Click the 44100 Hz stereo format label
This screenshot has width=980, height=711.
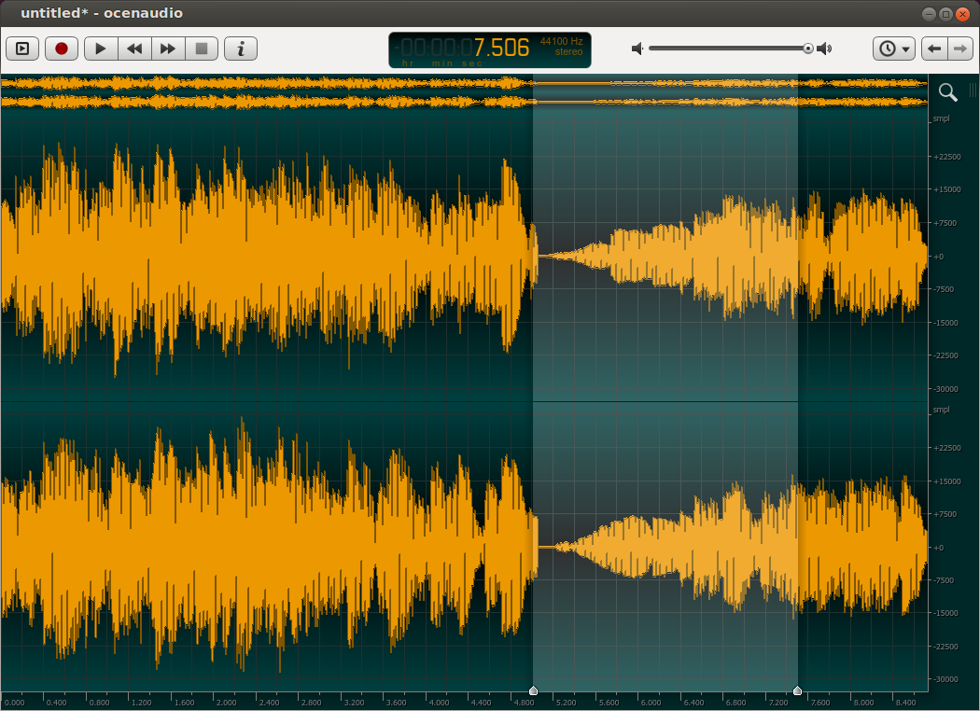coord(561,47)
